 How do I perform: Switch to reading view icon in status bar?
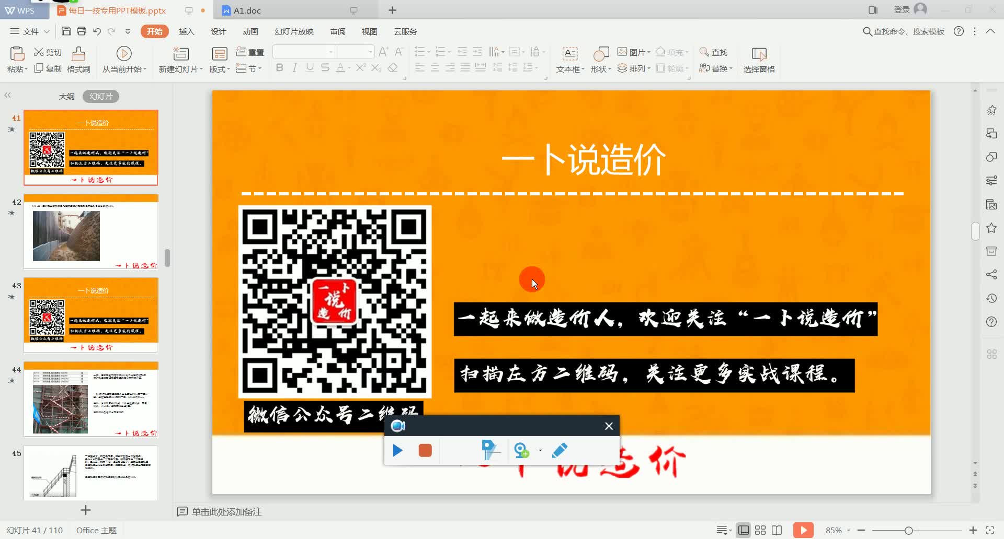(x=777, y=530)
